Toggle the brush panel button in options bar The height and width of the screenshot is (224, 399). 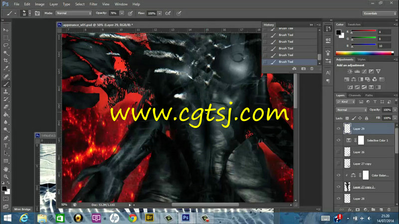tap(37, 13)
